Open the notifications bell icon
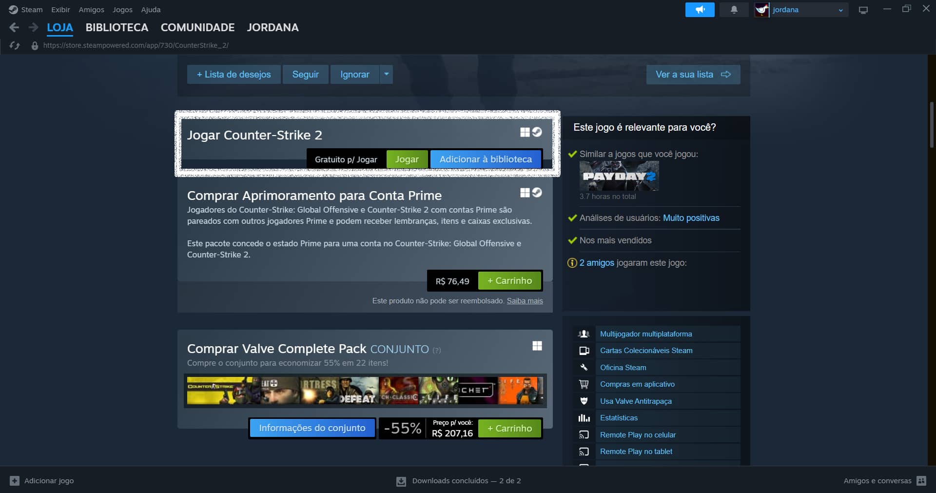The image size is (936, 493). [x=734, y=9]
